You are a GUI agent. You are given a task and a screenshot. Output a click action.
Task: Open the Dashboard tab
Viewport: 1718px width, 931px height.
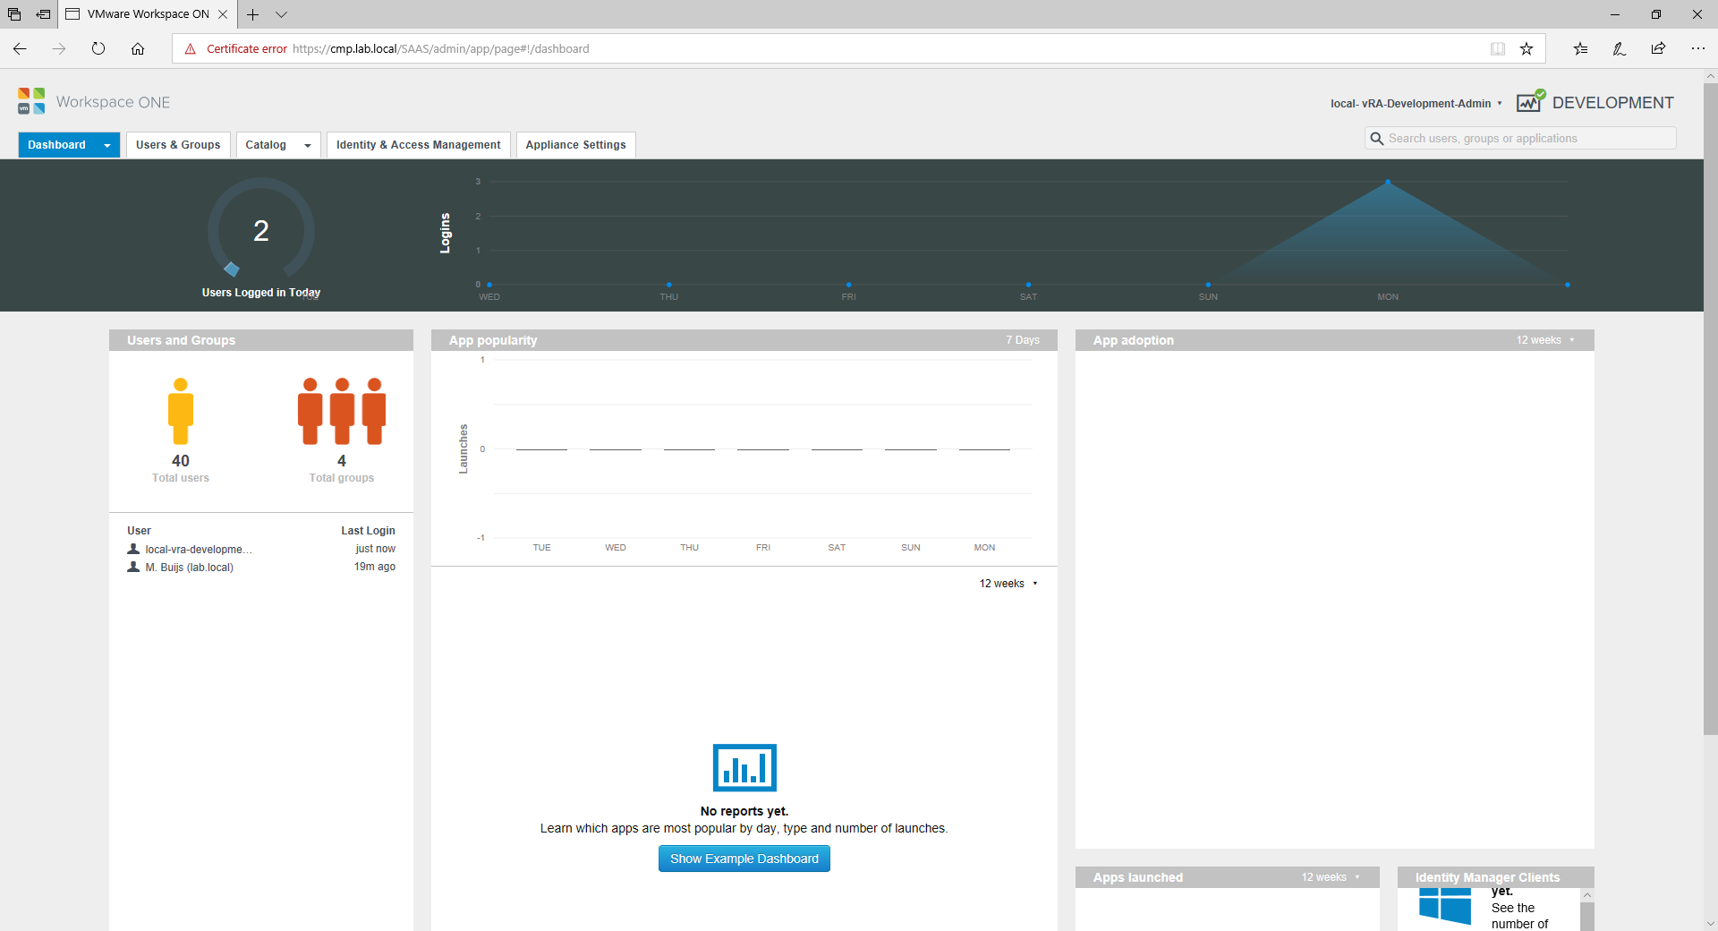[56, 145]
